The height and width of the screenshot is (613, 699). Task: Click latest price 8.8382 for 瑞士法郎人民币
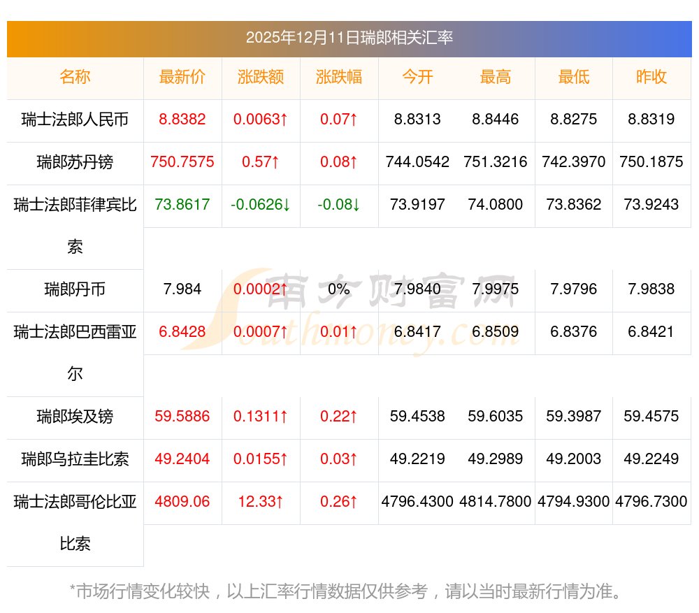[x=182, y=120]
